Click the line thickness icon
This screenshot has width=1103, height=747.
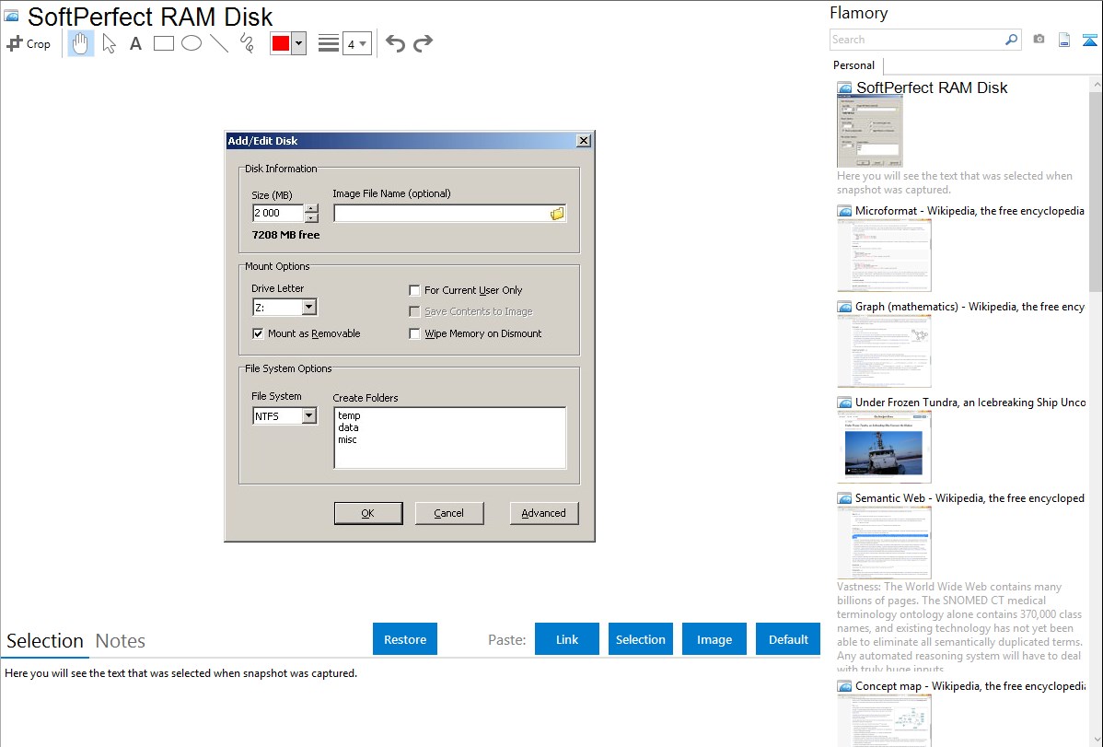(x=328, y=43)
